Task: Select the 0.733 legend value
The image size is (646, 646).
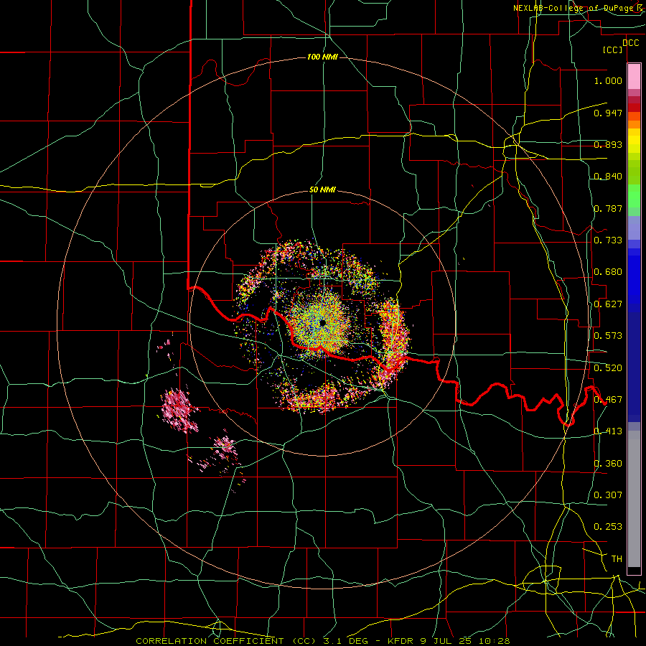Action: 608,240
